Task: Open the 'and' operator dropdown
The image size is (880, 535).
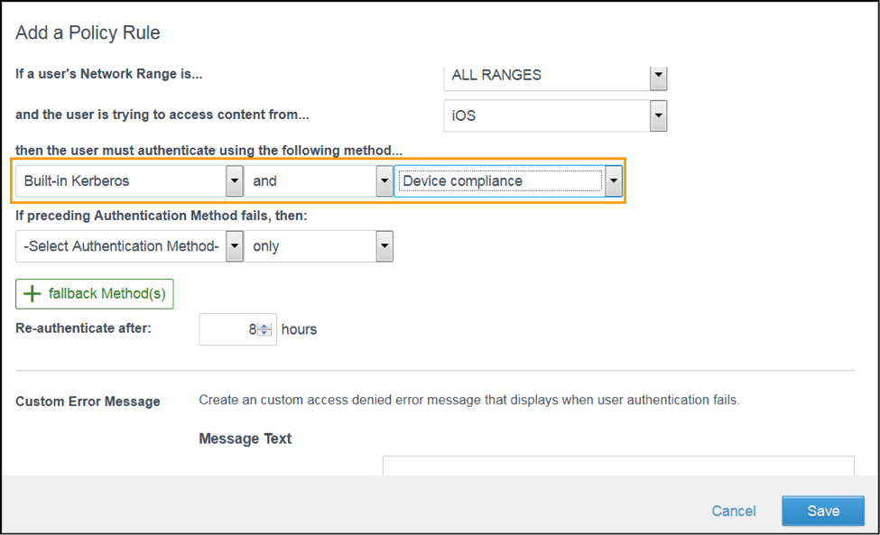Action: pyautogui.click(x=316, y=180)
